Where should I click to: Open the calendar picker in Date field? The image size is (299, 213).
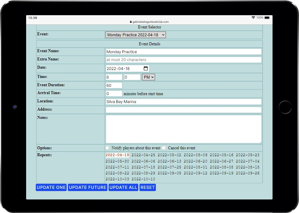[x=146, y=68]
